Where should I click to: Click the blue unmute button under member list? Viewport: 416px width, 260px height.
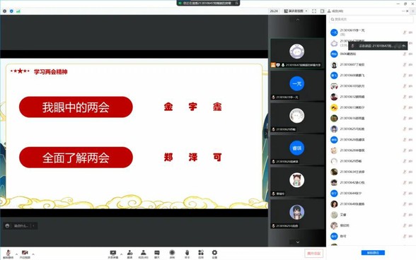tap(373, 253)
